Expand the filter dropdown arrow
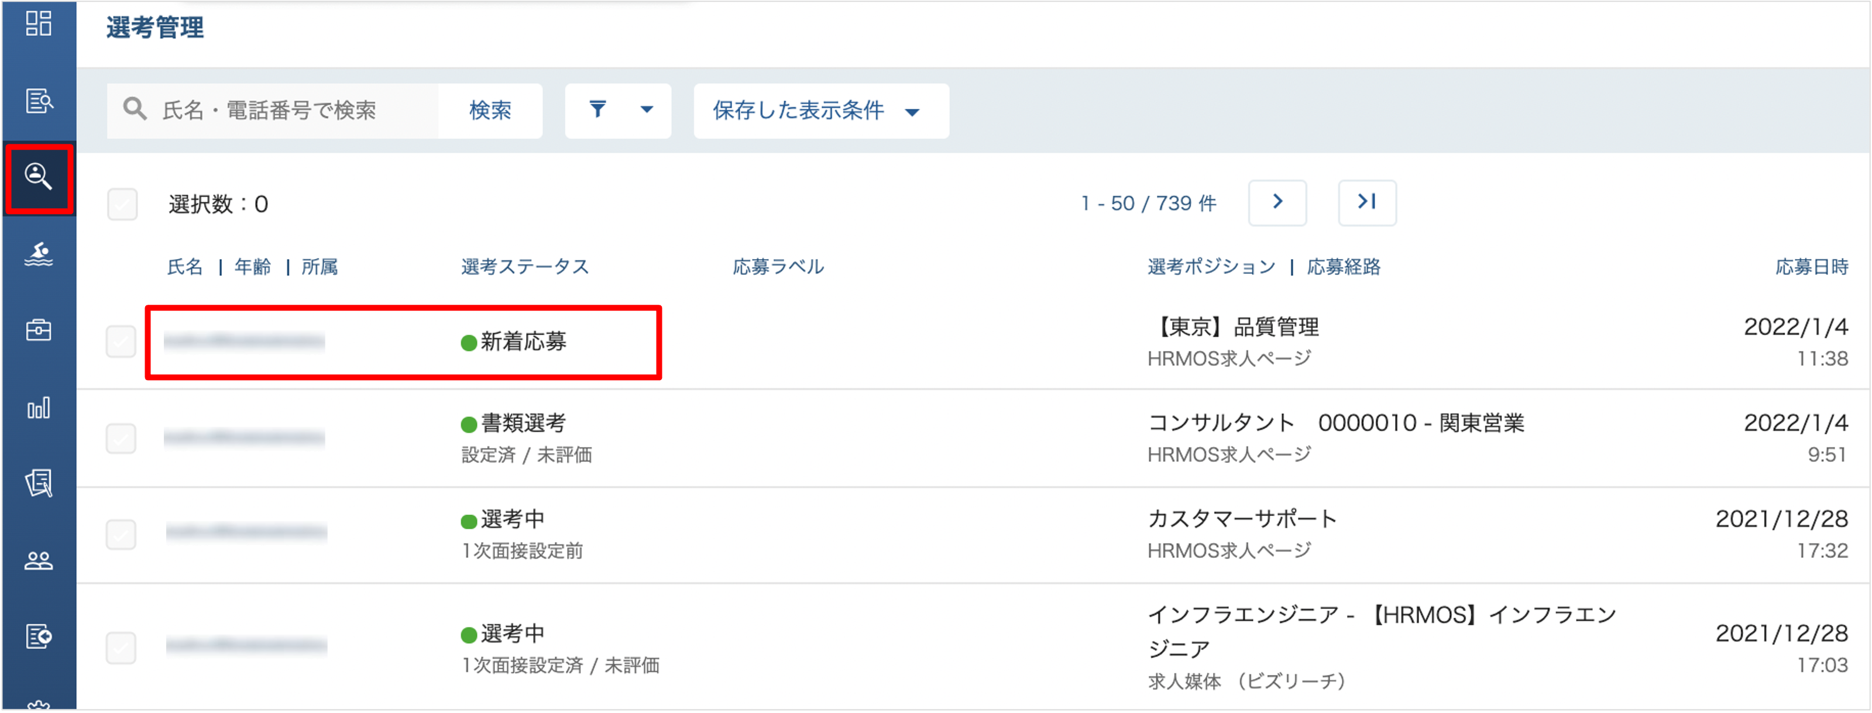The height and width of the screenshot is (713, 1872). 646,109
